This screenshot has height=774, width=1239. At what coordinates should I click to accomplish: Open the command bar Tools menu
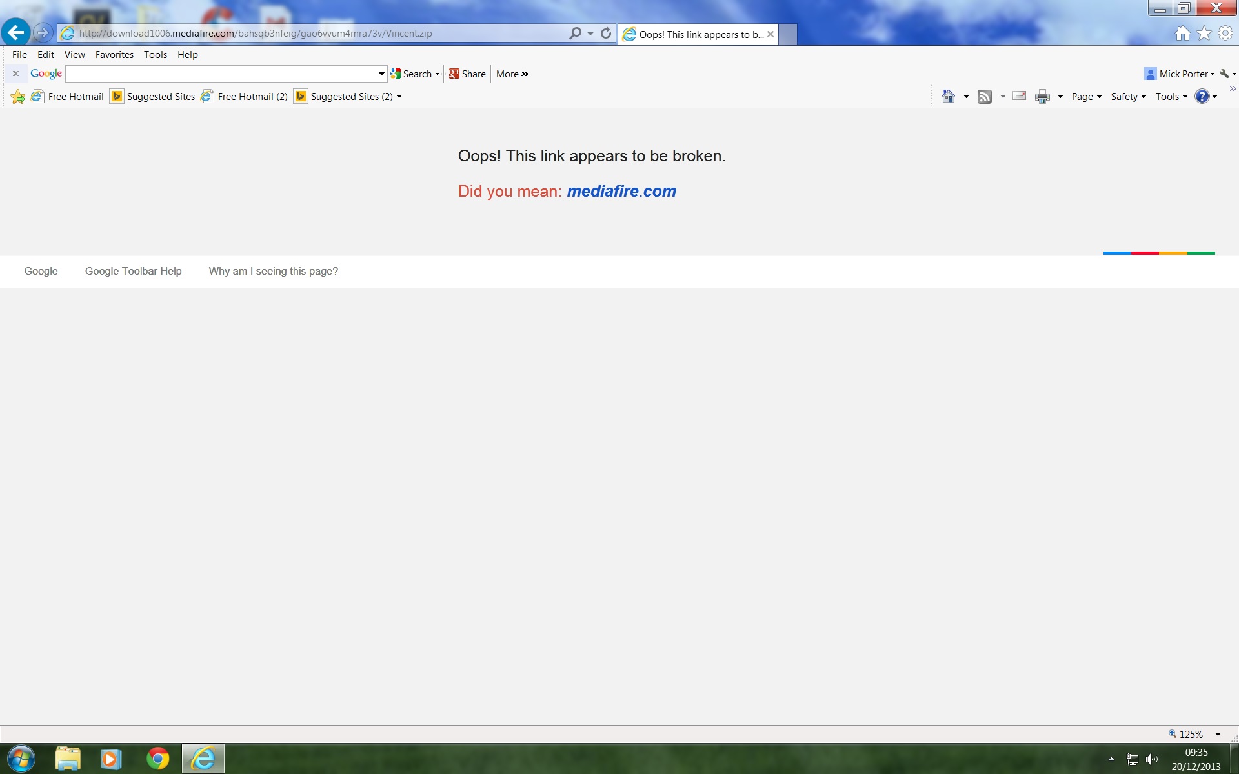(1171, 97)
